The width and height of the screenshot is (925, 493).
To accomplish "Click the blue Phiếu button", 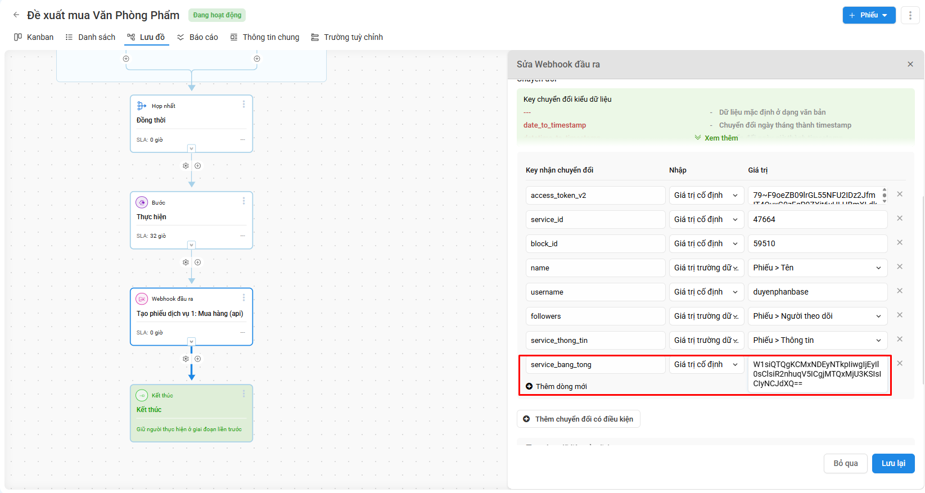I will (x=869, y=15).
